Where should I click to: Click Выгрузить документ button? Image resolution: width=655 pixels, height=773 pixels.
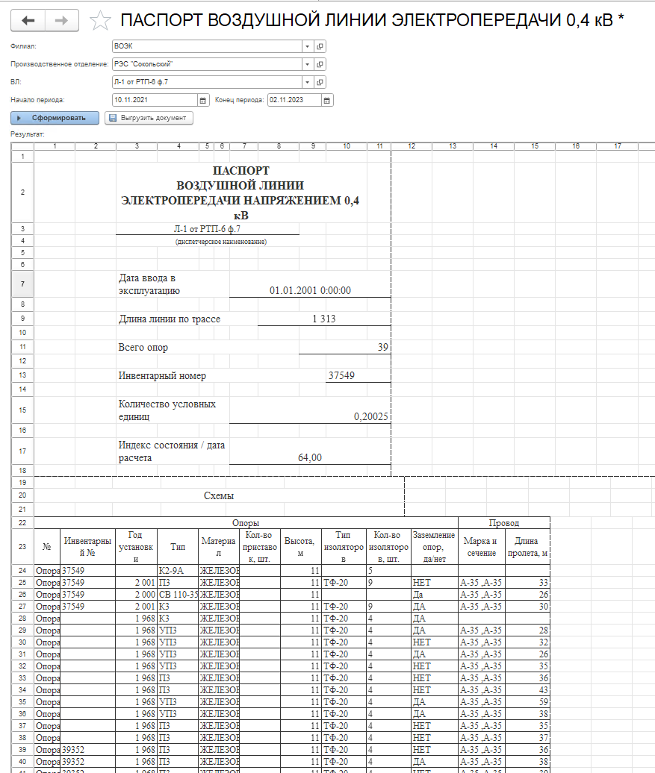(149, 118)
